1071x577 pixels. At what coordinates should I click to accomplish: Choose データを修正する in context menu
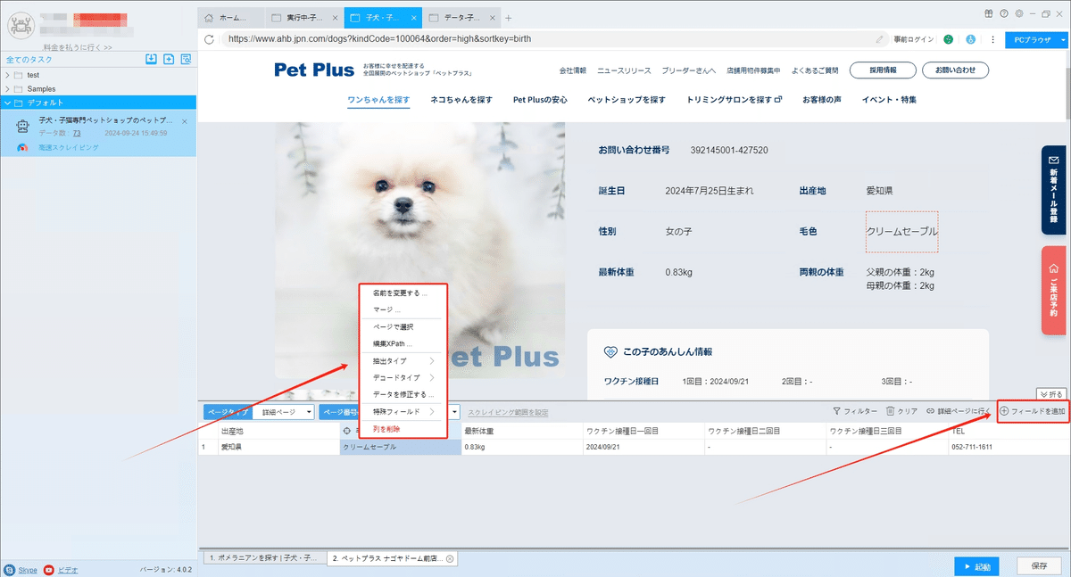(x=403, y=394)
